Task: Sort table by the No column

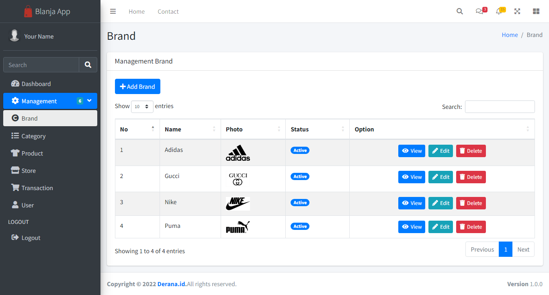Action: [x=137, y=129]
